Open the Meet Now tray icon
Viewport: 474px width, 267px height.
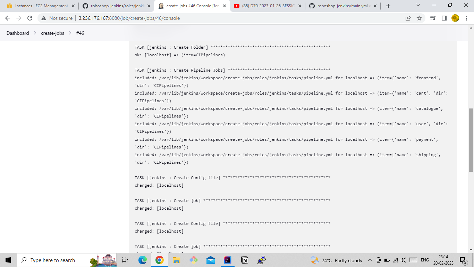pos(379,260)
